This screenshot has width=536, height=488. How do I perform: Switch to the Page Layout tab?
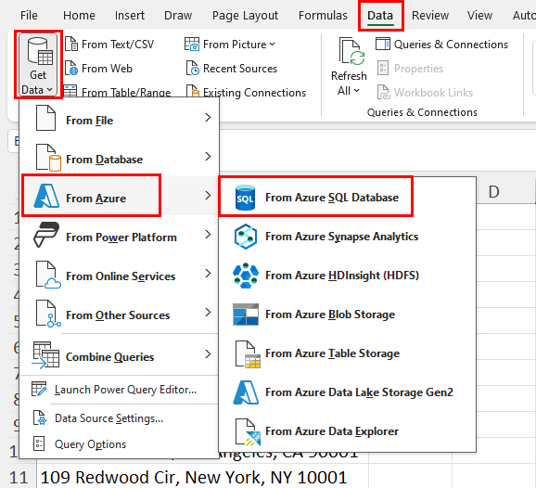pyautogui.click(x=245, y=16)
